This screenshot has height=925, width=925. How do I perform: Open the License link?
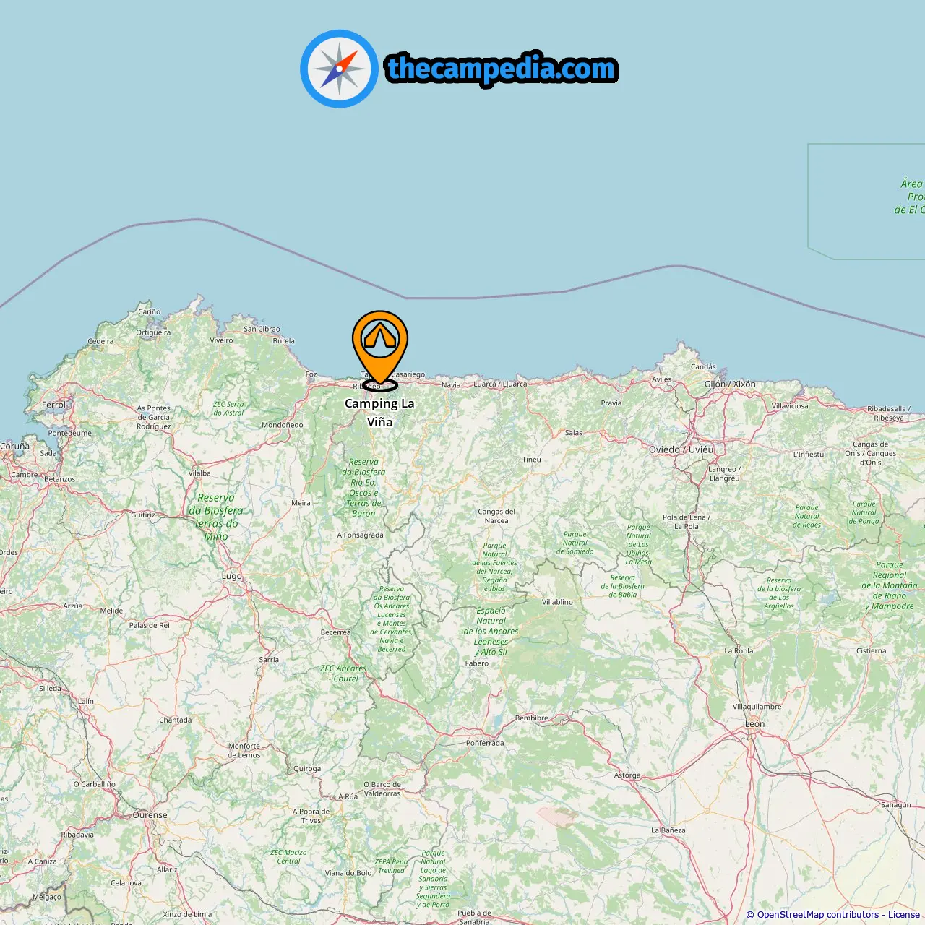(904, 915)
